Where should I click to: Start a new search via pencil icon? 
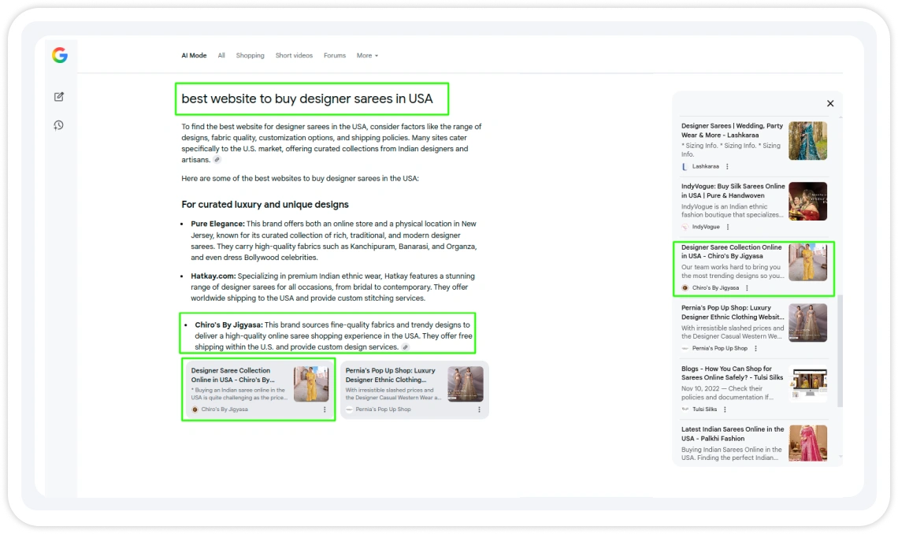click(x=59, y=97)
